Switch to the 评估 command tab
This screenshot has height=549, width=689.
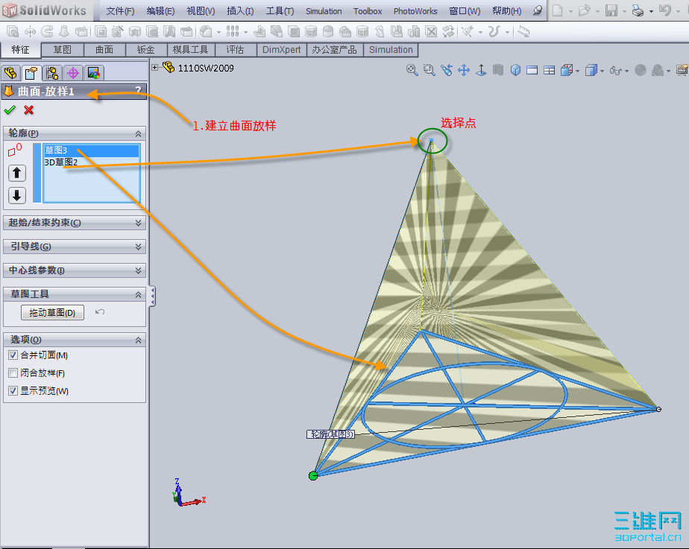click(236, 50)
